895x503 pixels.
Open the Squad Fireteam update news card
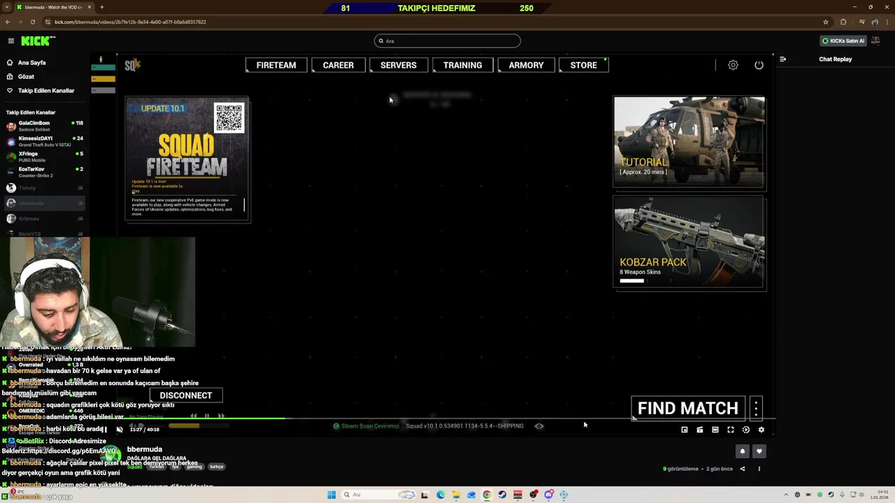click(187, 159)
